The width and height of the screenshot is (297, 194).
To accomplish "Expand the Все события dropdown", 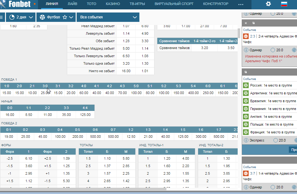I will point(108,17).
